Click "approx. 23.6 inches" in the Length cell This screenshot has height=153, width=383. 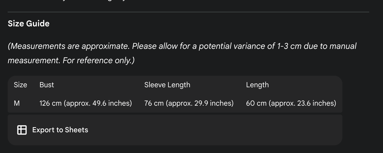pyautogui.click(x=302, y=103)
